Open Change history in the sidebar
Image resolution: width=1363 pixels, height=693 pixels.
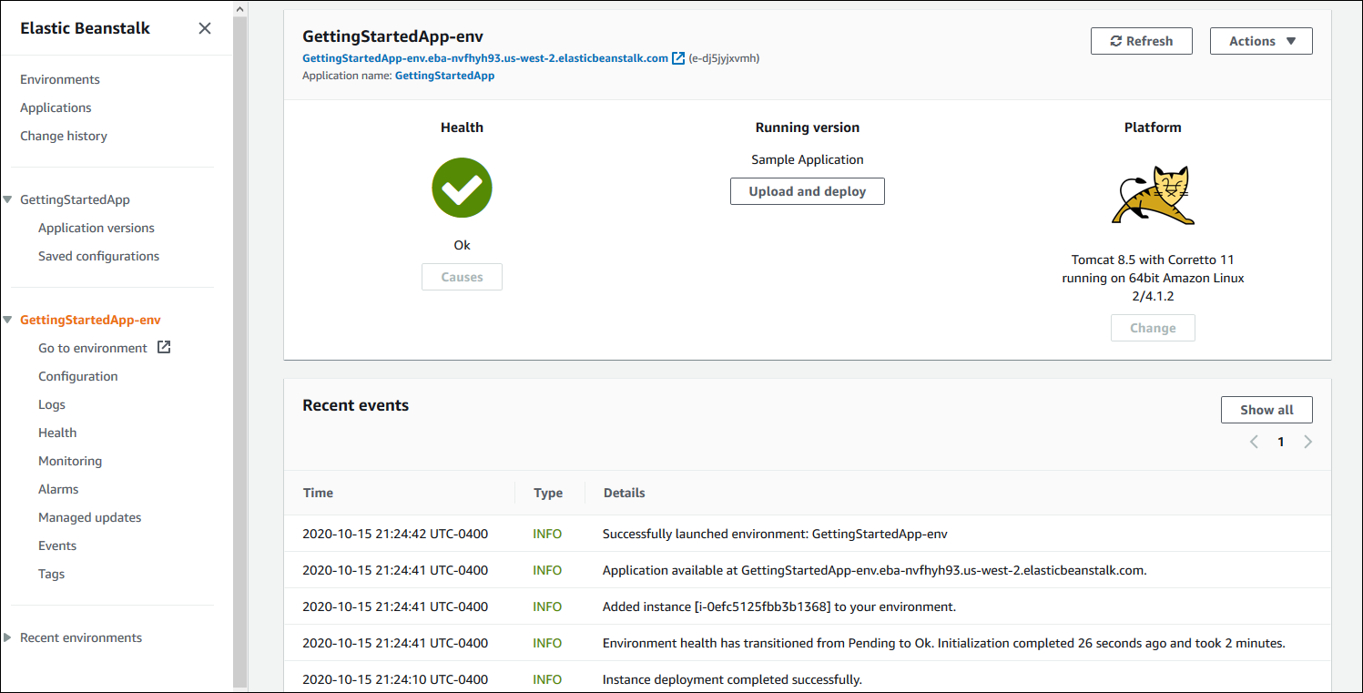point(64,136)
